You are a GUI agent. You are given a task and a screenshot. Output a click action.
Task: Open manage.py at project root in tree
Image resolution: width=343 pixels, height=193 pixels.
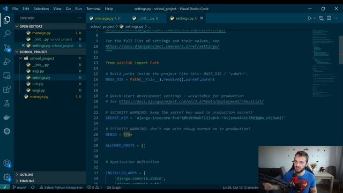[50, 96]
